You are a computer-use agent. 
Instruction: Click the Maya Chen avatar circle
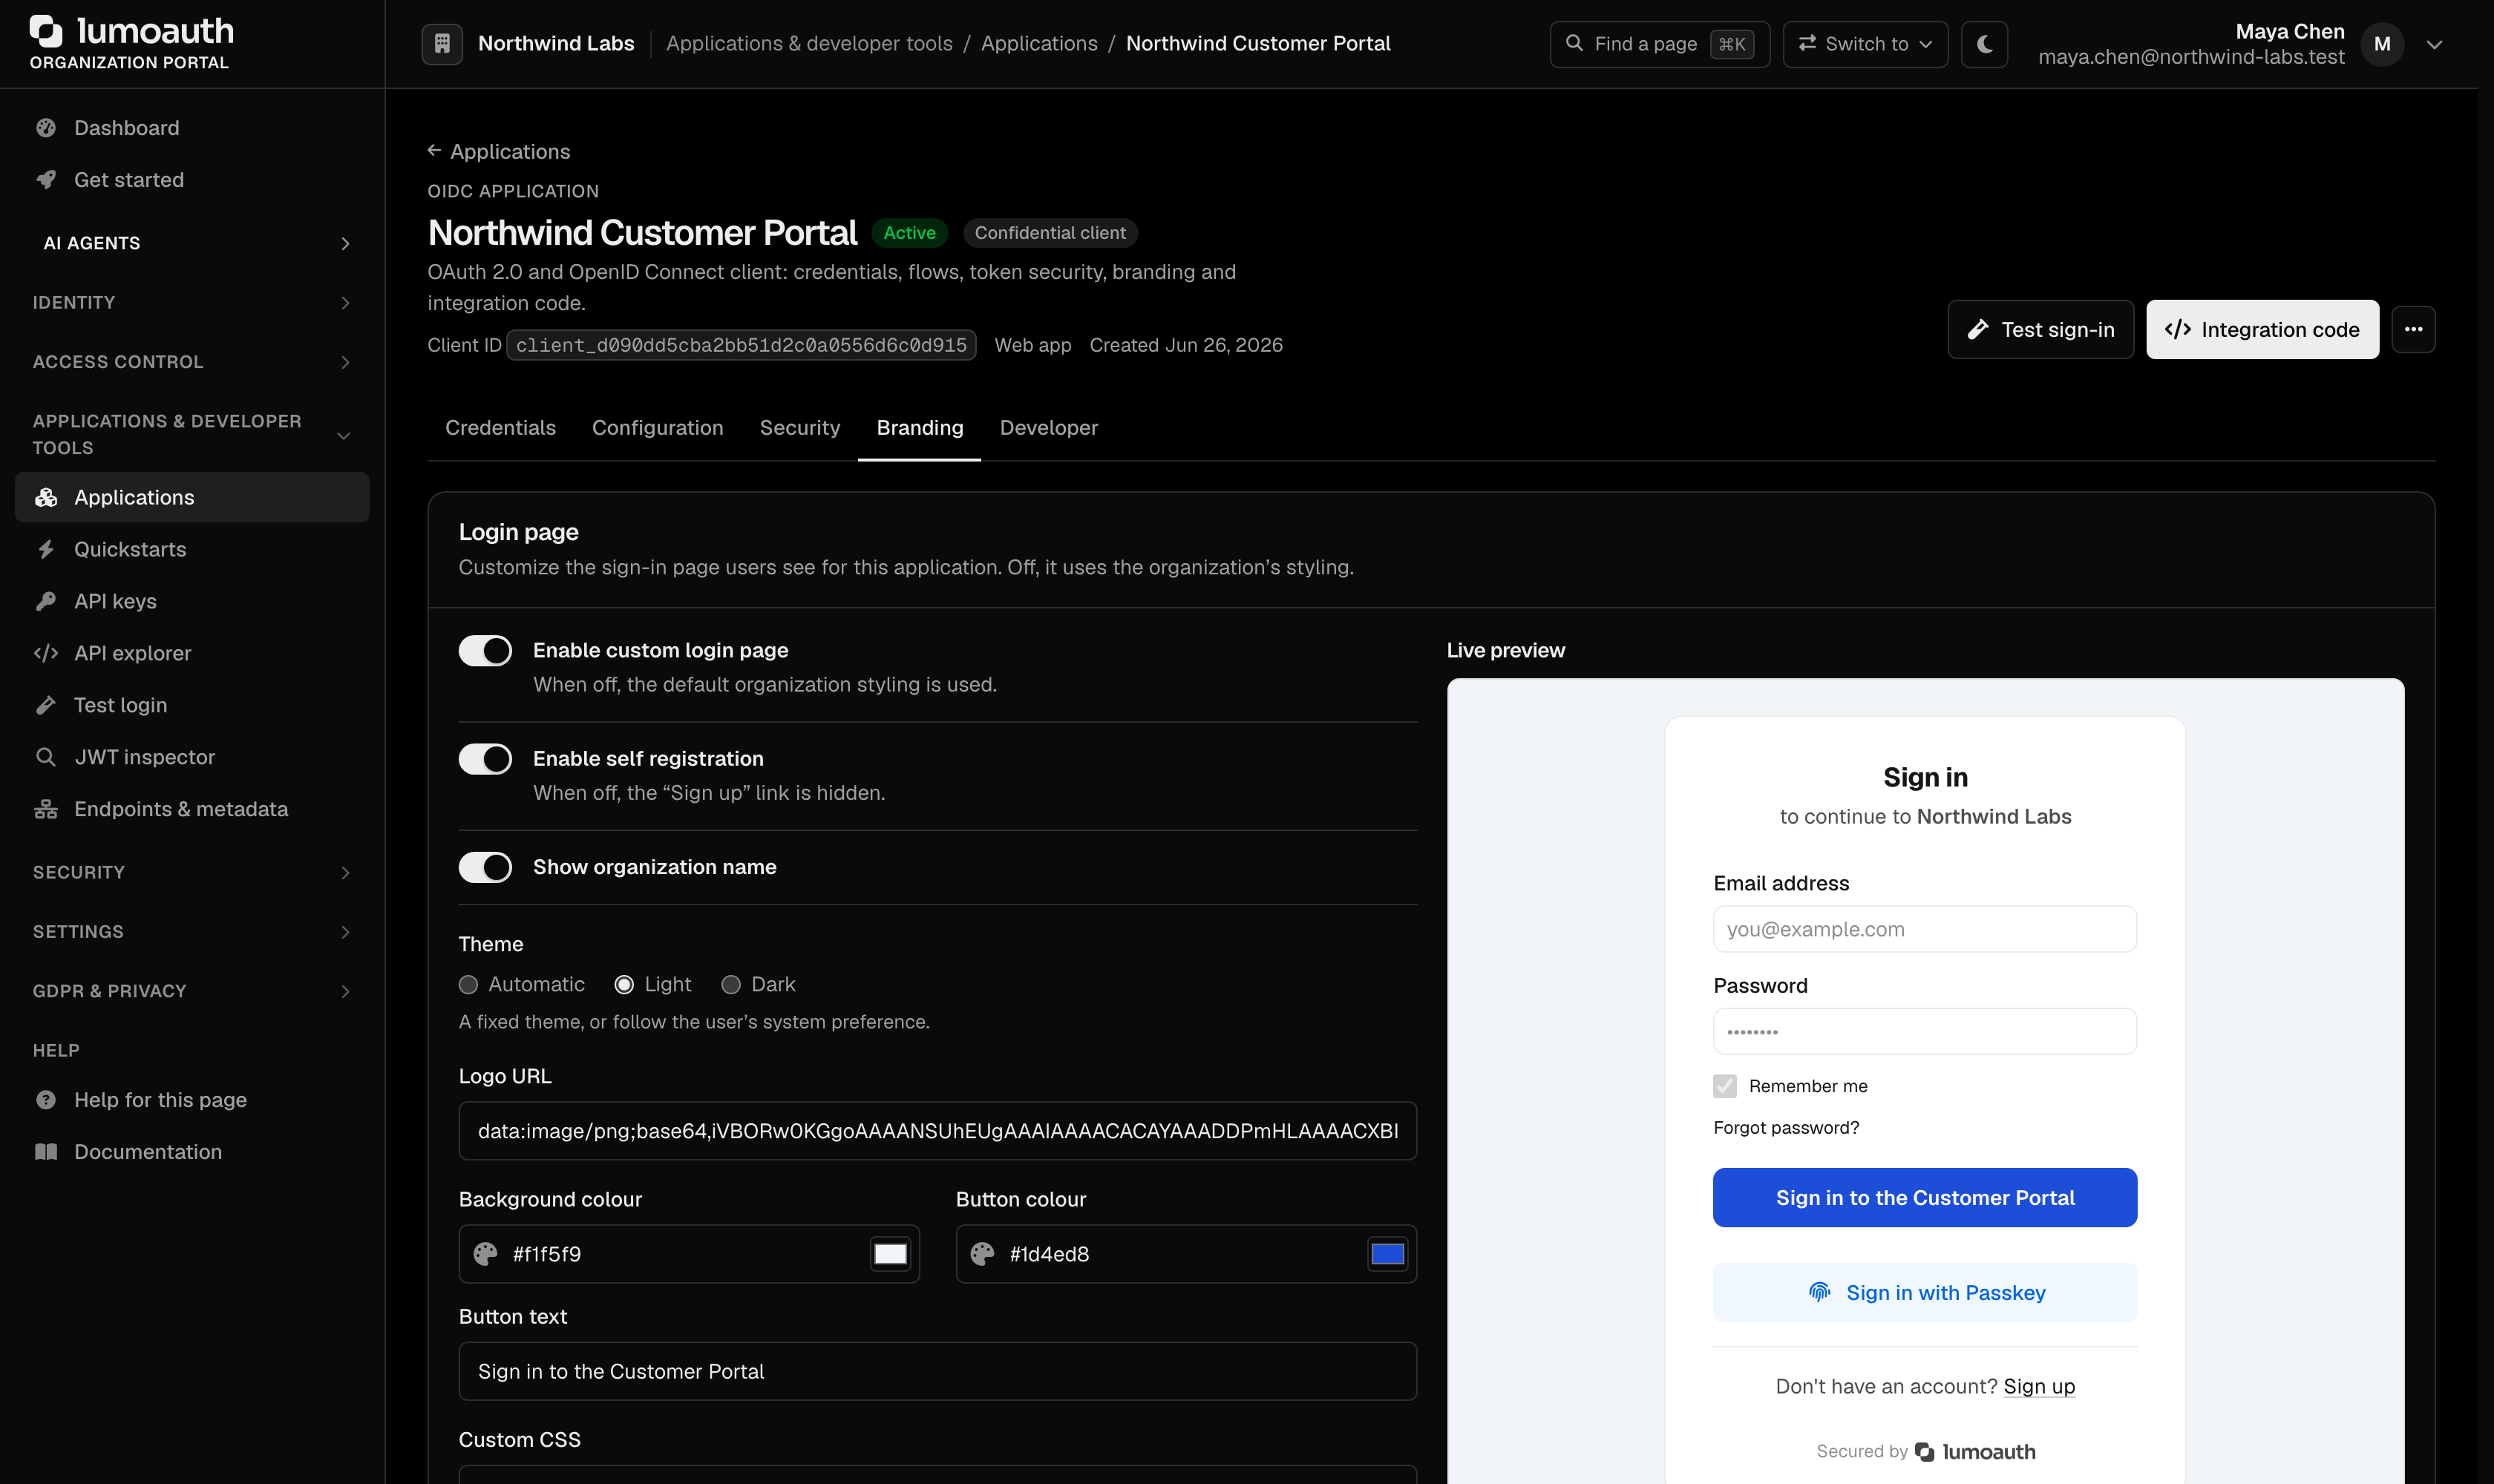point(2382,44)
